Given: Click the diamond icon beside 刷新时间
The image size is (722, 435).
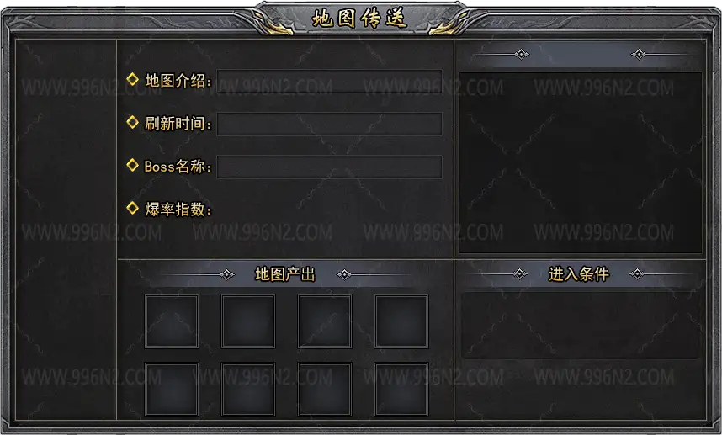Looking at the screenshot, I should (x=133, y=122).
